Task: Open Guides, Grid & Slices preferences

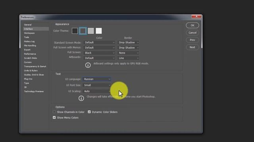Action: click(x=36, y=75)
